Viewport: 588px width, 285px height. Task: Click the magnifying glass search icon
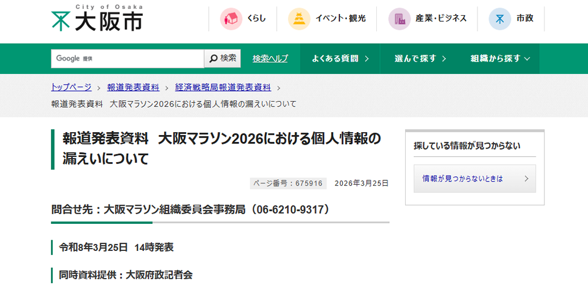[213, 58]
